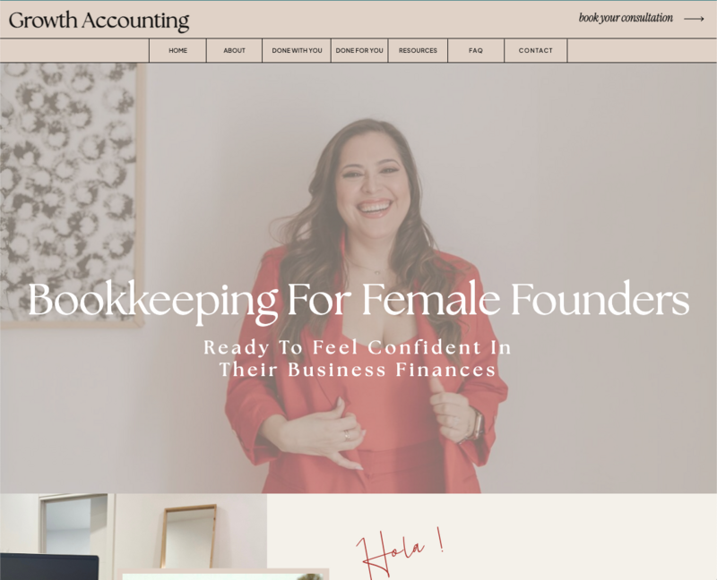This screenshot has height=580, width=717.
Task: Click the empty navbar area left of HOME
Action: (x=74, y=50)
